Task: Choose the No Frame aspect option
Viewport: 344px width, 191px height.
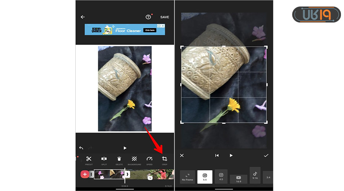Action: [187, 177]
